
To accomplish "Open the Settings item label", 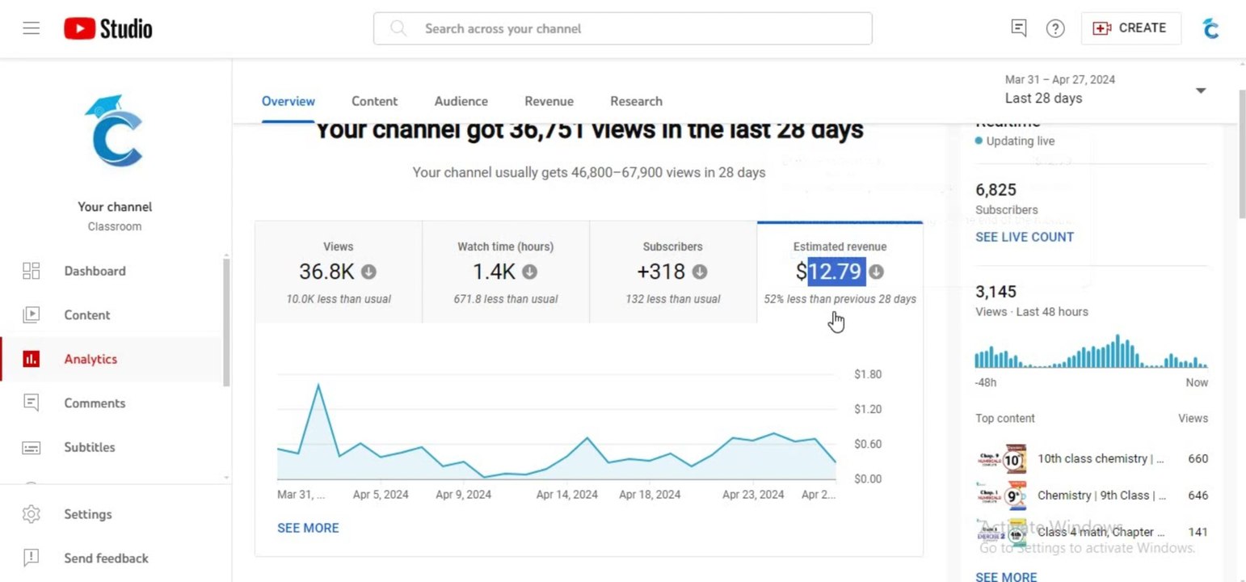I will tap(88, 514).
